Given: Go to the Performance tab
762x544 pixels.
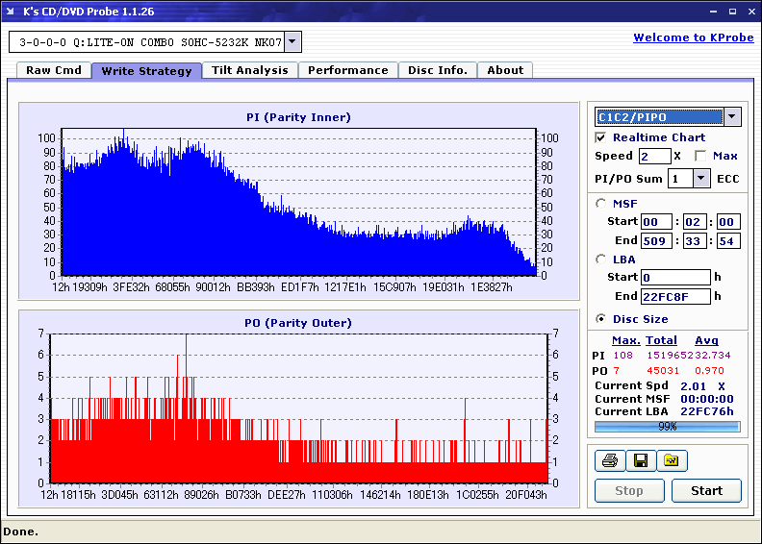Looking at the screenshot, I should tap(348, 70).
